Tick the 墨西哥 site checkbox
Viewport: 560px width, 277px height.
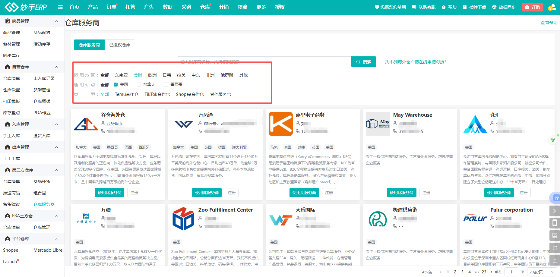coord(166,85)
